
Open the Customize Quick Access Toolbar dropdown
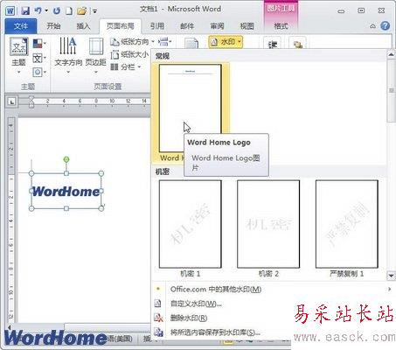(x=94, y=11)
